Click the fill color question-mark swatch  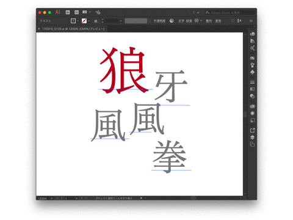coord(73,21)
